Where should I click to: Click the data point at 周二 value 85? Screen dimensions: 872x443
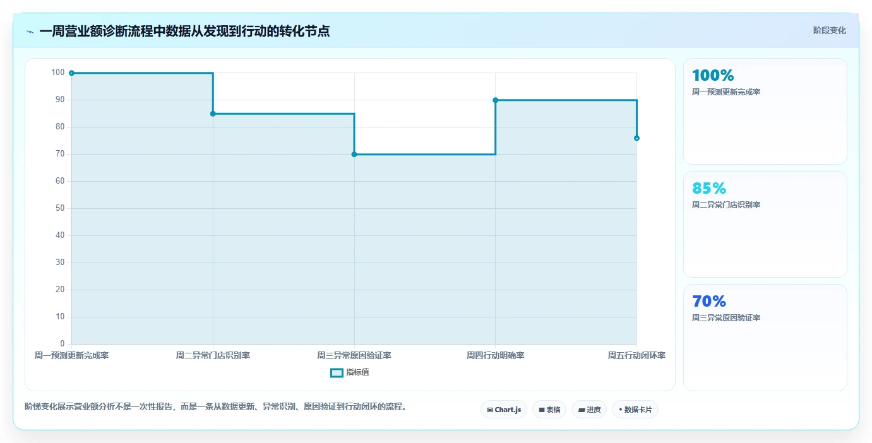pos(213,114)
